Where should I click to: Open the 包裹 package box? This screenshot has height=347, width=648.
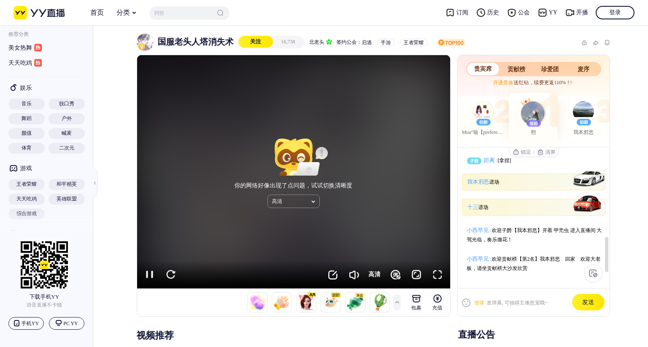(416, 302)
